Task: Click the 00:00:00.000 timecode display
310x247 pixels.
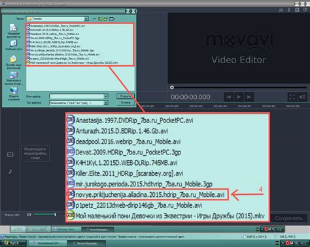Action: coord(190,97)
